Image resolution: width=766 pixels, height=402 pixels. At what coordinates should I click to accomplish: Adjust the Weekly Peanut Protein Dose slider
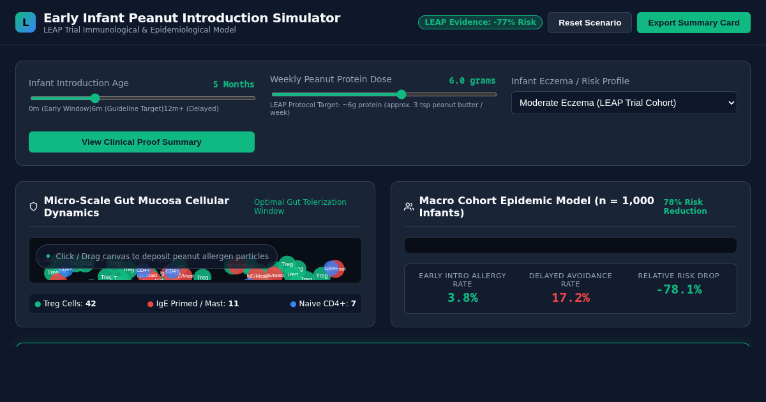tap(384, 94)
